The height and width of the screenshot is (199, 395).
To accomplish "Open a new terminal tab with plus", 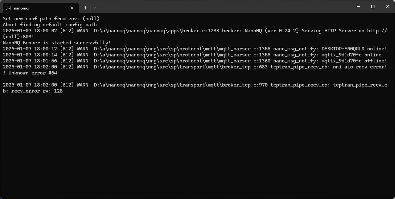I will [85, 8].
